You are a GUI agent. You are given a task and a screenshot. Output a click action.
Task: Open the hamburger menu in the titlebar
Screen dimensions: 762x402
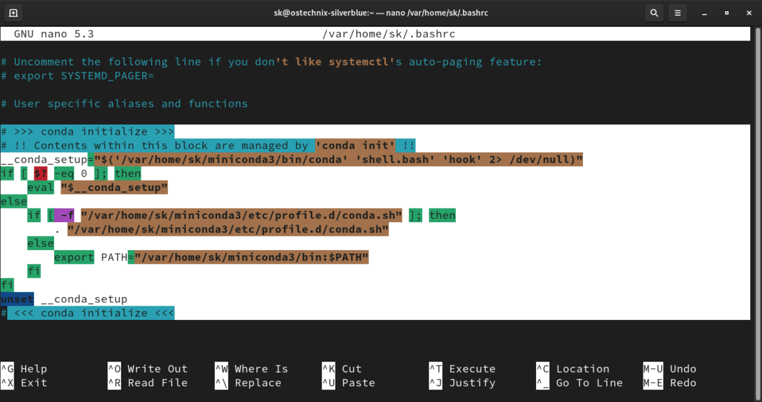[677, 12]
